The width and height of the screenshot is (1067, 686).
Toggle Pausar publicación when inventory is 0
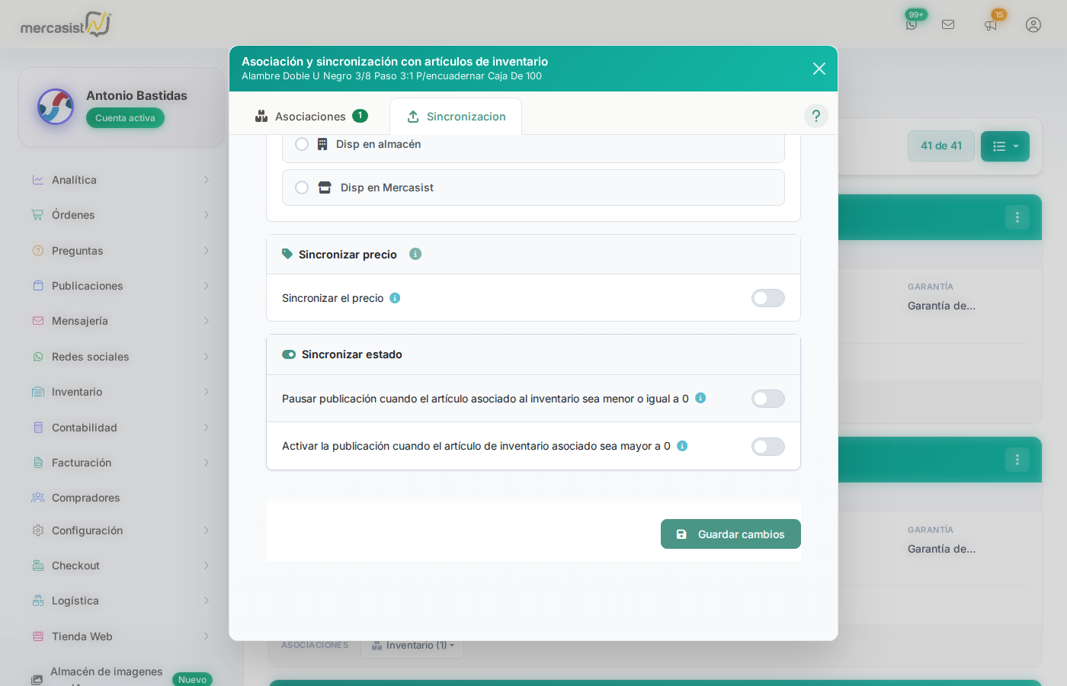click(767, 399)
